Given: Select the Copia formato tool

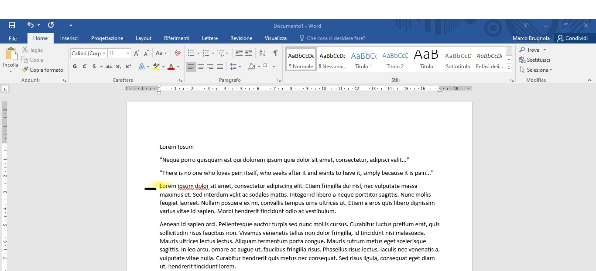Looking at the screenshot, I should (42, 70).
